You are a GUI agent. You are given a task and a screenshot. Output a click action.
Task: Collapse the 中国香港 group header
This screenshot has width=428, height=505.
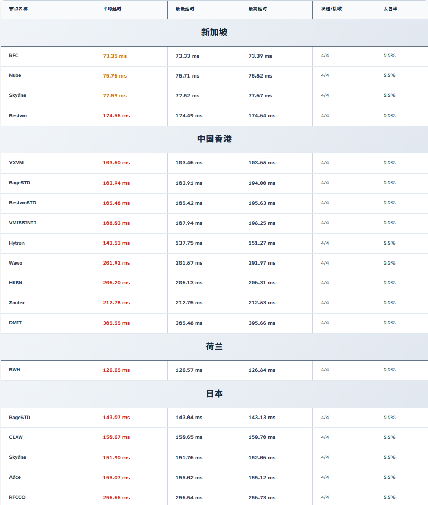point(214,139)
